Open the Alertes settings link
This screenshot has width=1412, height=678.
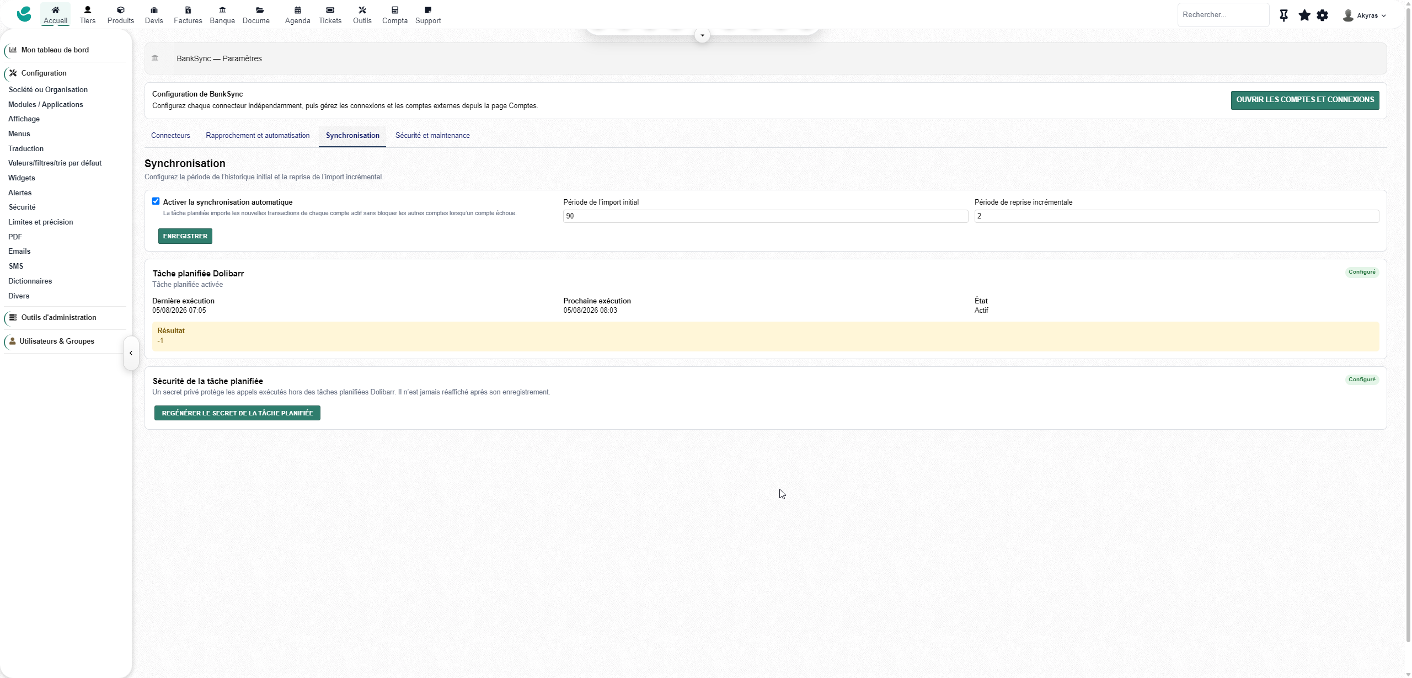[20, 193]
